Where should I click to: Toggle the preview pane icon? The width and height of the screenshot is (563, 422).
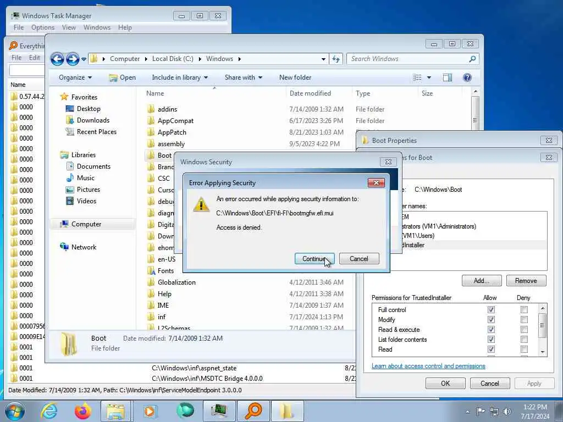point(448,77)
